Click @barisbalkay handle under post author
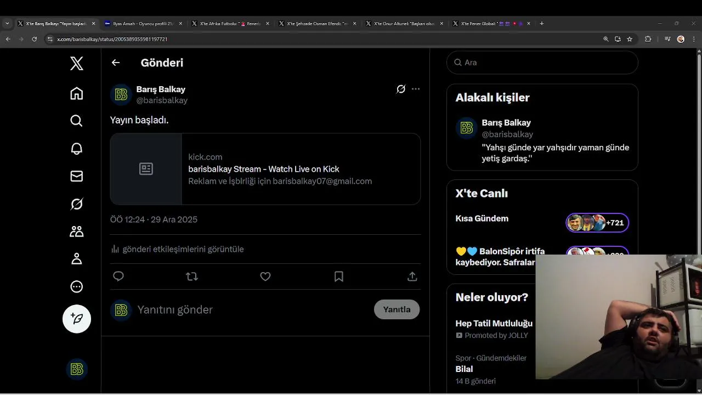This screenshot has height=395, width=702. 162,100
